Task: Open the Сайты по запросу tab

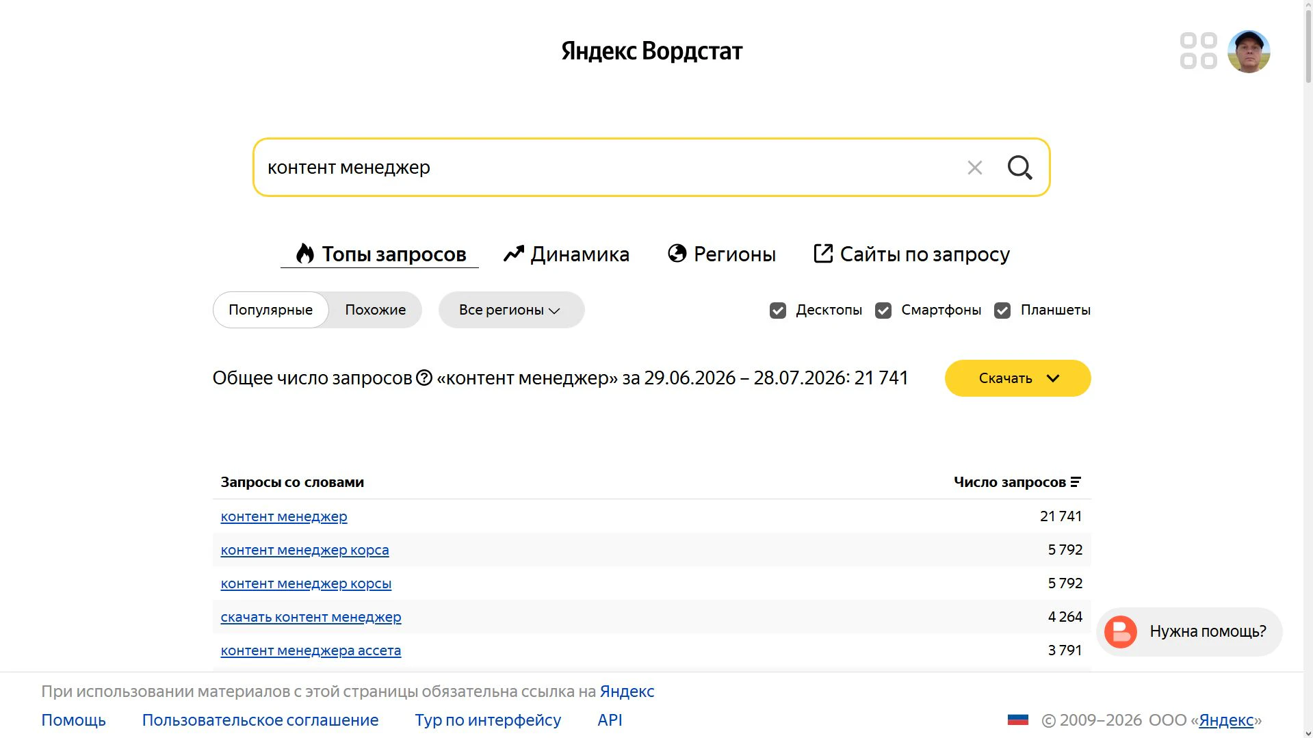Action: point(911,254)
